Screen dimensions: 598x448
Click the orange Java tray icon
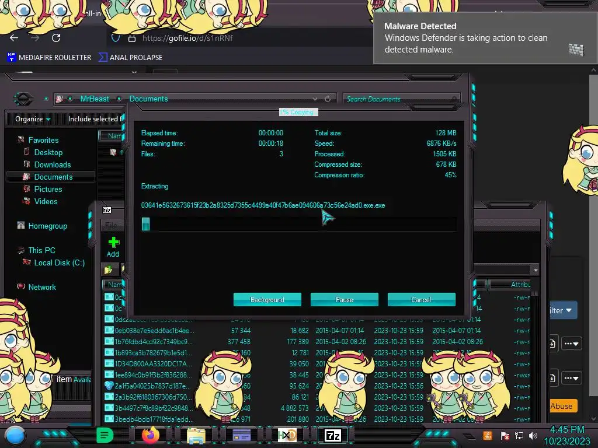click(487, 435)
